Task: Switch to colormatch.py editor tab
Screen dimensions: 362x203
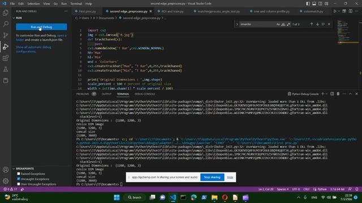Action: pyautogui.click(x=313, y=11)
